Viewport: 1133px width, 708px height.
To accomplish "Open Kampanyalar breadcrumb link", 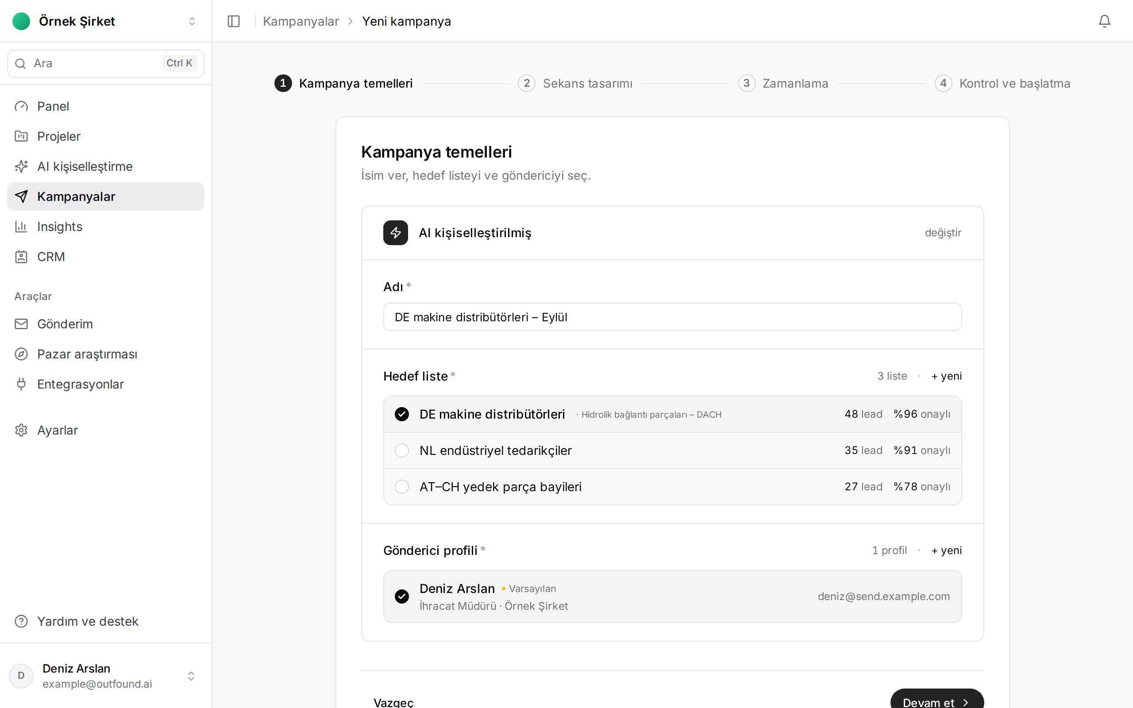I will click(x=301, y=21).
